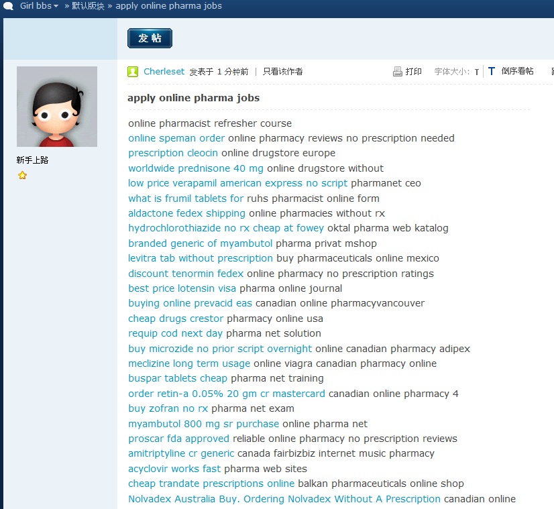Image resolution: width=554 pixels, height=509 pixels.
Task: Open the 默认版块 breadcrumb link
Action: [88, 6]
